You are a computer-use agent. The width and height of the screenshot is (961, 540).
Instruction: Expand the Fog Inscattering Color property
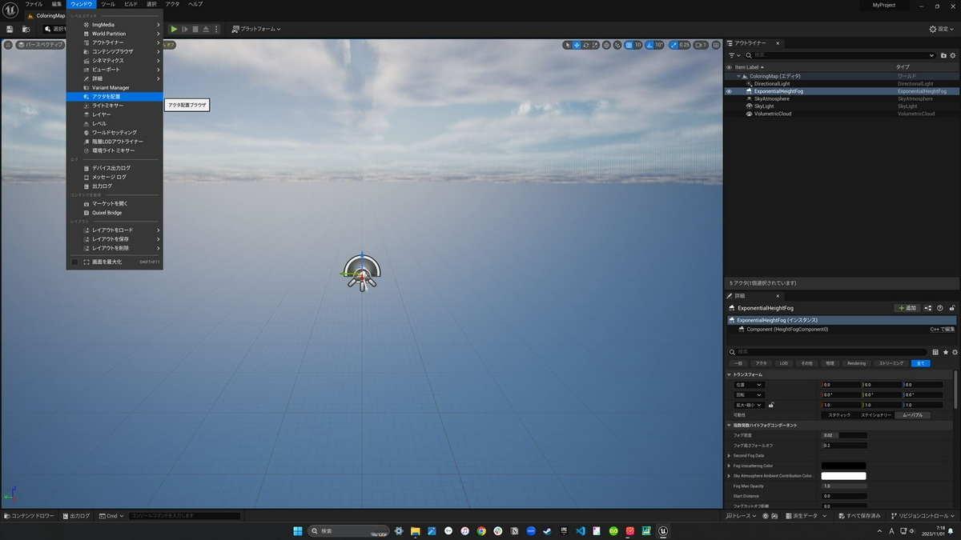click(x=728, y=466)
